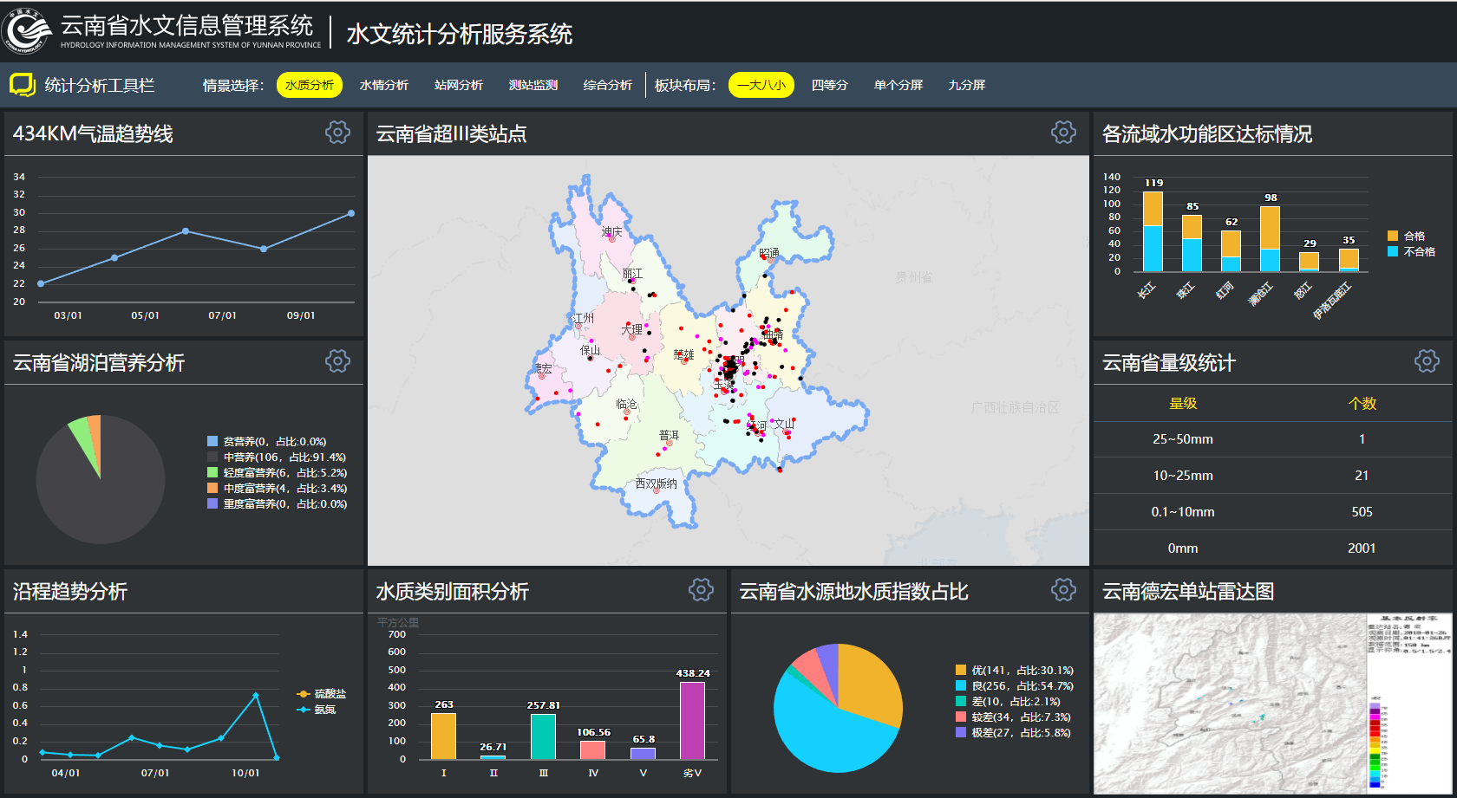Viewport: 1457px width, 798px height.
Task: Switch to 水情分析 scenario
Action: click(383, 85)
